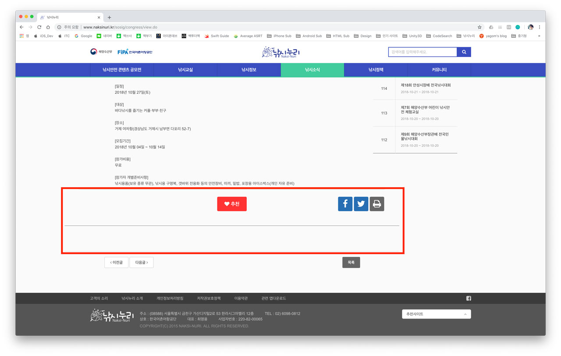This screenshot has height=356, width=561.
Task: Share the post on Facebook
Action: click(345, 204)
